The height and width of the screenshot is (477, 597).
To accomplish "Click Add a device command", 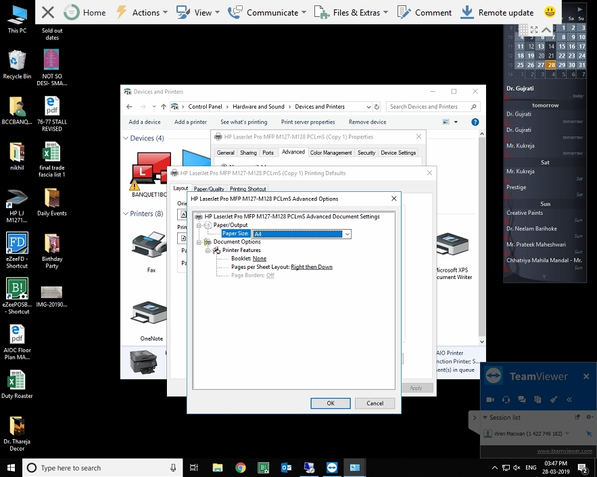I will coord(144,122).
